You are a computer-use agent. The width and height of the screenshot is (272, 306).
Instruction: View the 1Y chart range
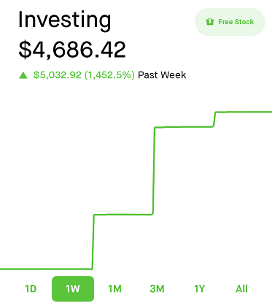pos(199,288)
